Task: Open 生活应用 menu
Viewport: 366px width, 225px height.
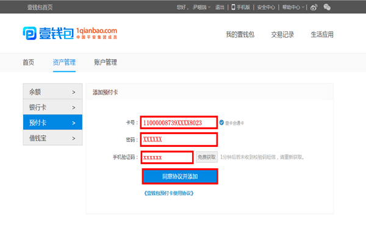Action: point(322,35)
